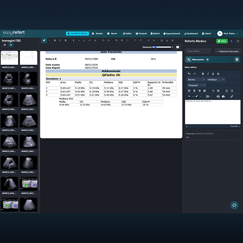Increase indent in note editor

tap(218, 91)
